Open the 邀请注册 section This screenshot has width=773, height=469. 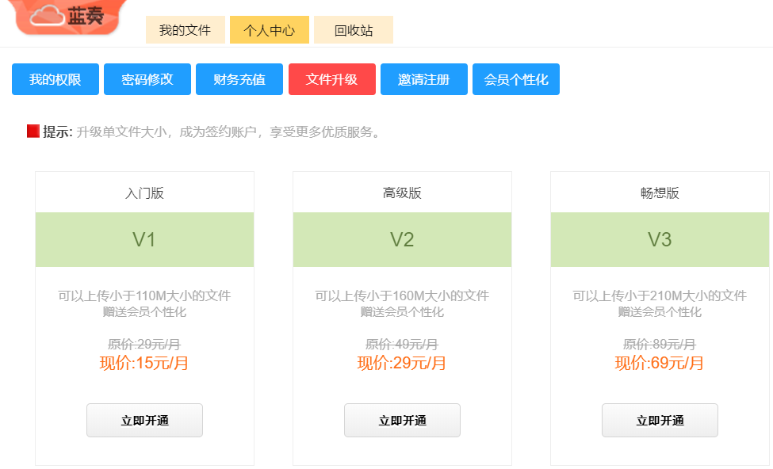point(424,79)
